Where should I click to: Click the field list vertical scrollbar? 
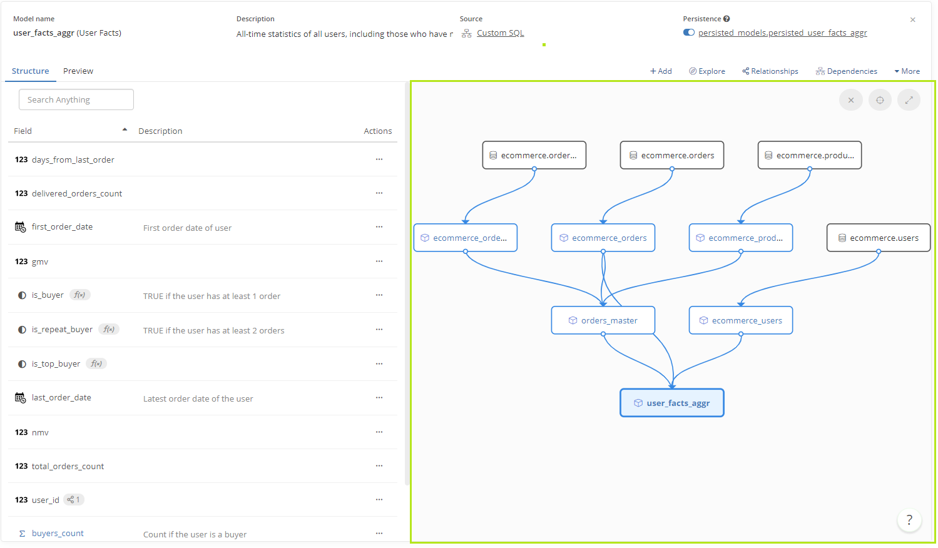click(x=407, y=285)
